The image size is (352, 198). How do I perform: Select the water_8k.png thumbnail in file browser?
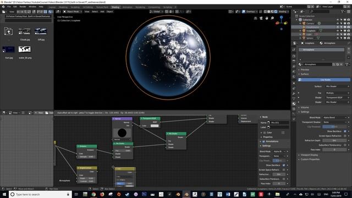tap(25, 50)
